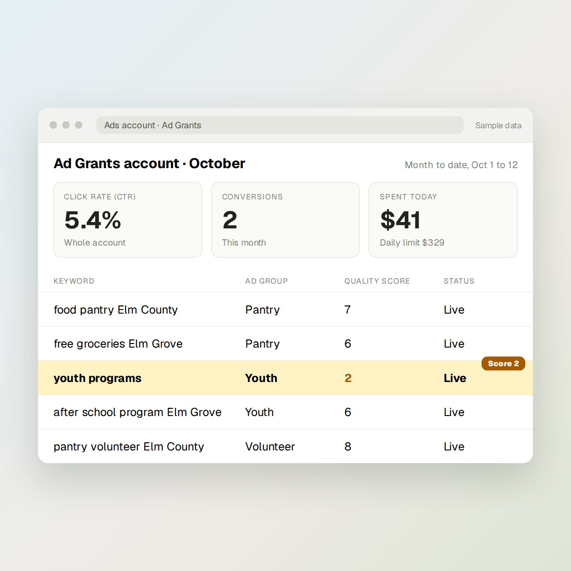
Task: Click Live status of food pantry row
Action: pyautogui.click(x=454, y=310)
